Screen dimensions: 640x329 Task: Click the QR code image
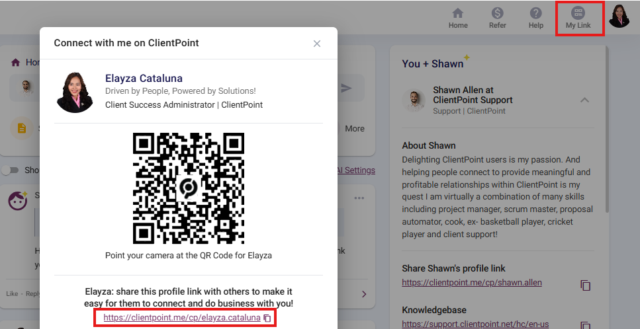(x=188, y=188)
